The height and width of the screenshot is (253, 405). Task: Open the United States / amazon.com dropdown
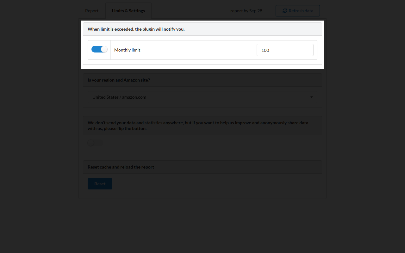coord(202,97)
